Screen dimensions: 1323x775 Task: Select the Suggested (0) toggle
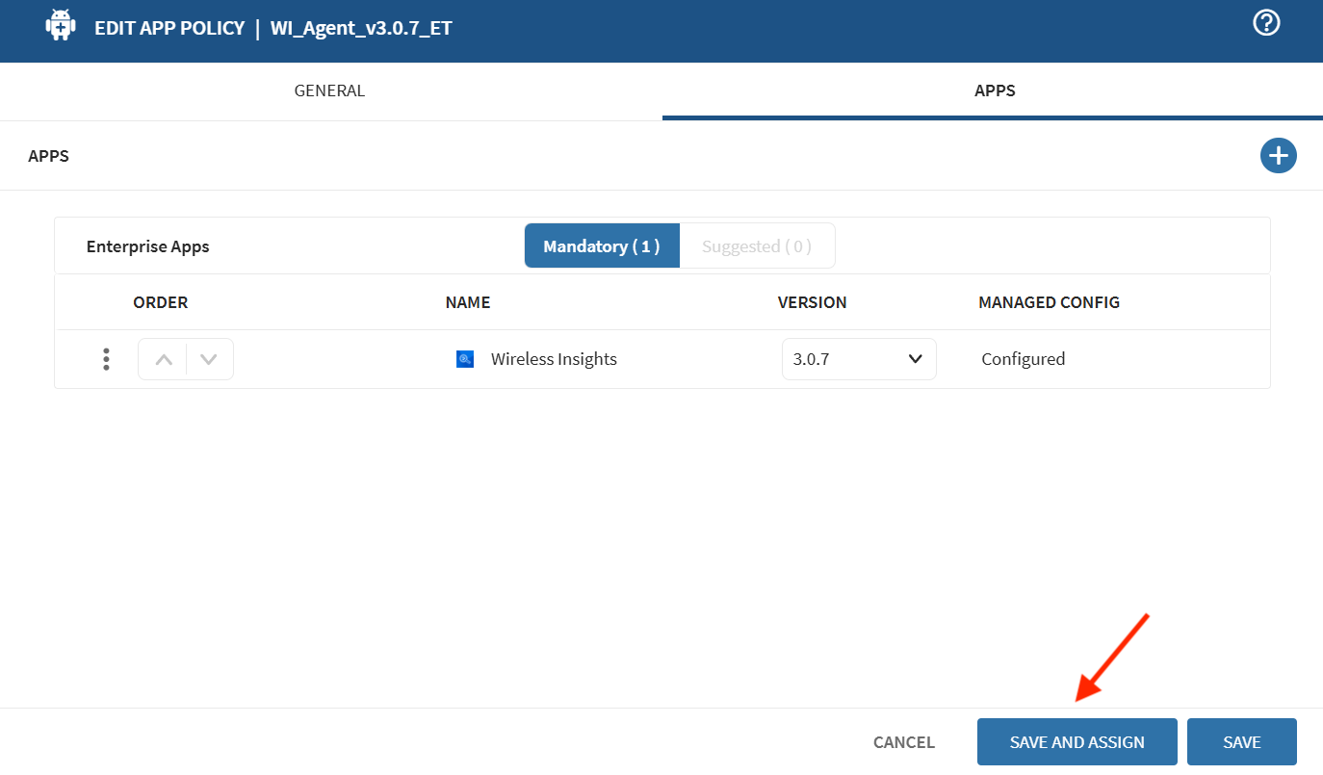click(x=757, y=246)
